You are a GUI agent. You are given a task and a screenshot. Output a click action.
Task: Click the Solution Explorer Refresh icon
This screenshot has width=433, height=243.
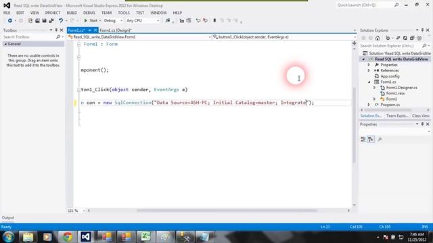405,38
